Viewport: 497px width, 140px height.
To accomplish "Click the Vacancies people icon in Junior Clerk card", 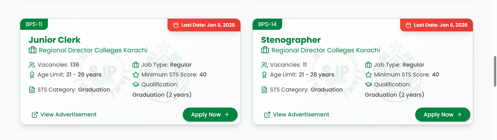I will (x=32, y=65).
